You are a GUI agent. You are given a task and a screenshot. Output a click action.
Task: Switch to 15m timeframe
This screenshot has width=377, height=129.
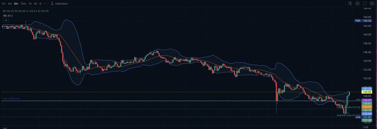click(23, 4)
